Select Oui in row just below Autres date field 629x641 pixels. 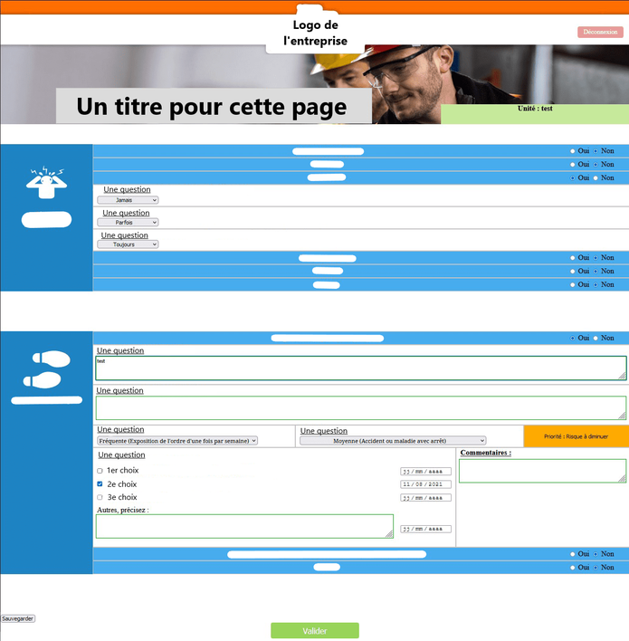coord(572,554)
